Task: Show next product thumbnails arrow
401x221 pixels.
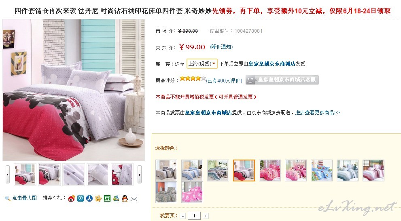Action: [x=140, y=175]
